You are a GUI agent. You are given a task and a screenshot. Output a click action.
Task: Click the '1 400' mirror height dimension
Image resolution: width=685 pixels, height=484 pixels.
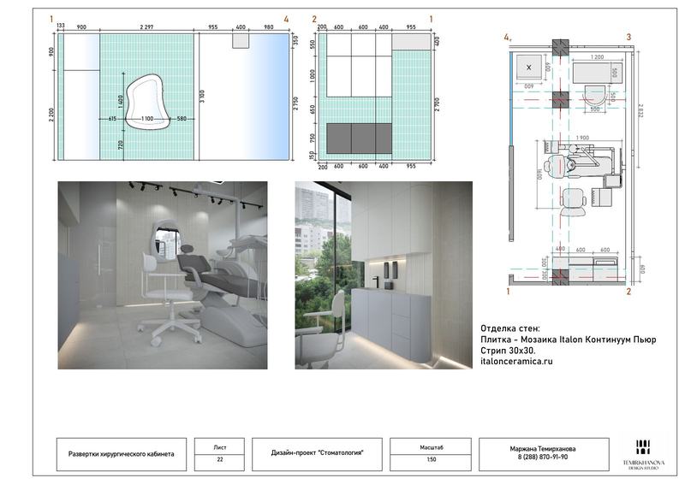(x=121, y=102)
